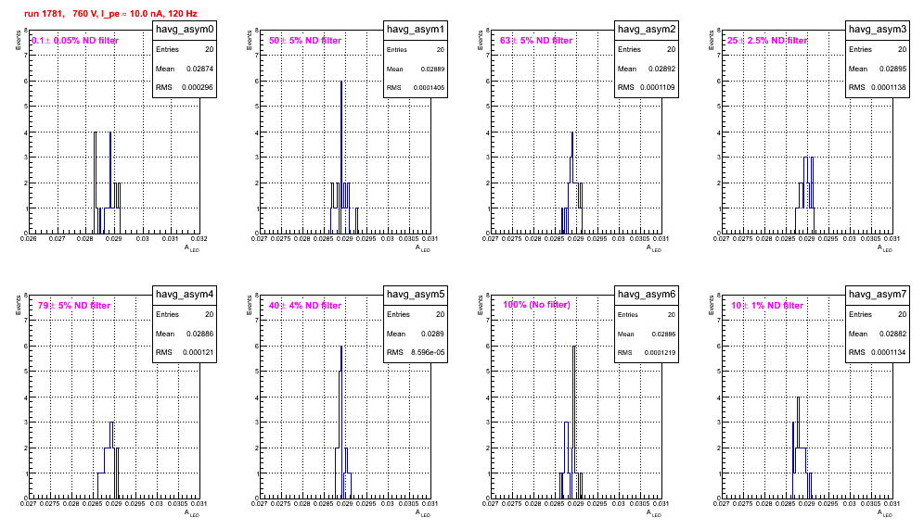
Task: Click the A_LED axis title under havg_asym4 plot
Action: pos(192,513)
